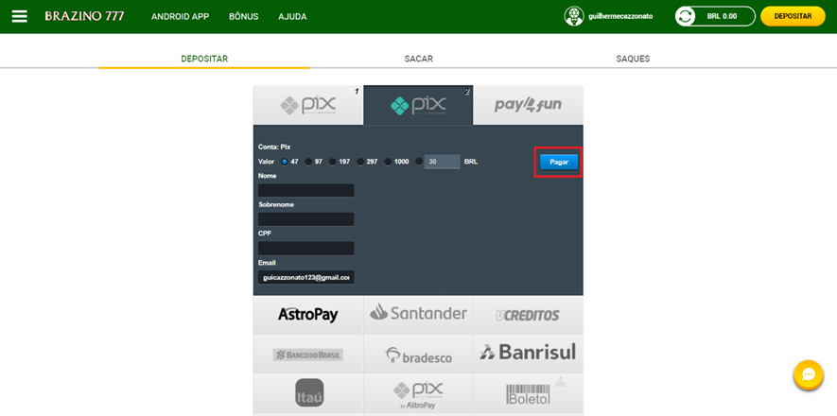The width and height of the screenshot is (837, 416).
Task: Select the custom amount radio button
Action: 419,162
